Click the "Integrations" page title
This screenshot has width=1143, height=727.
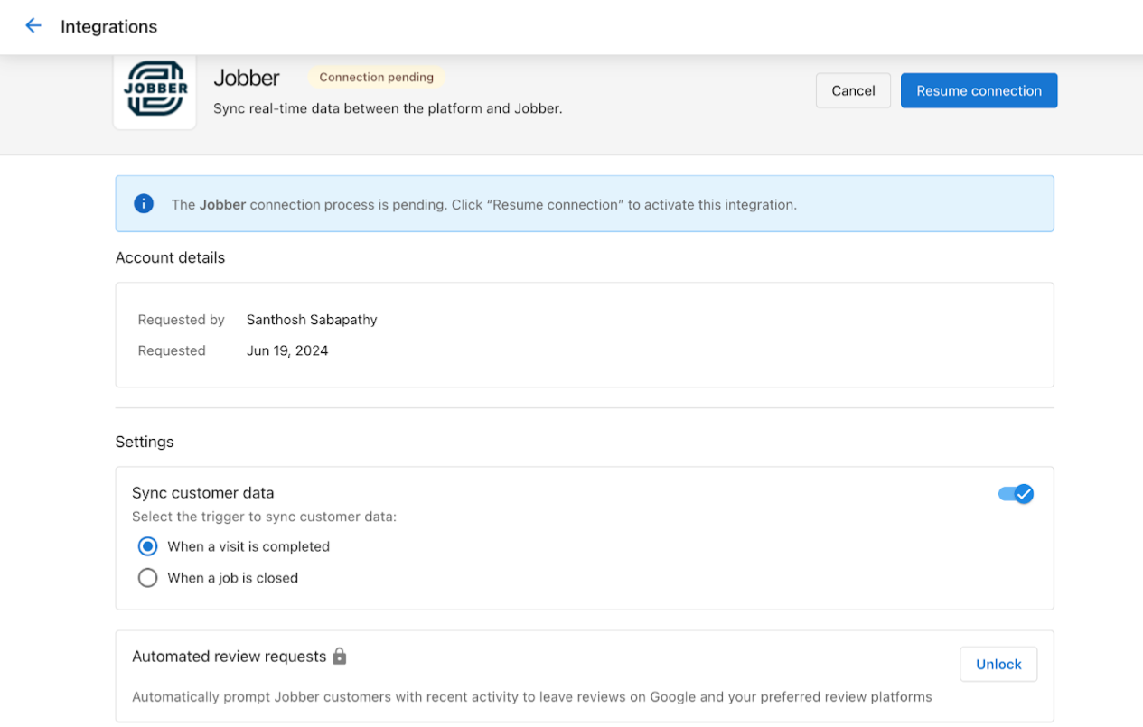pos(108,27)
